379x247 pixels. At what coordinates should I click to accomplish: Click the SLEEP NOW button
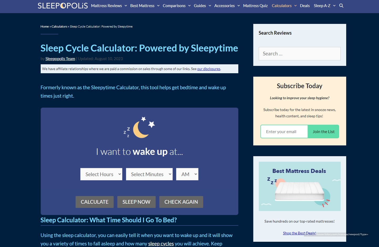click(136, 202)
